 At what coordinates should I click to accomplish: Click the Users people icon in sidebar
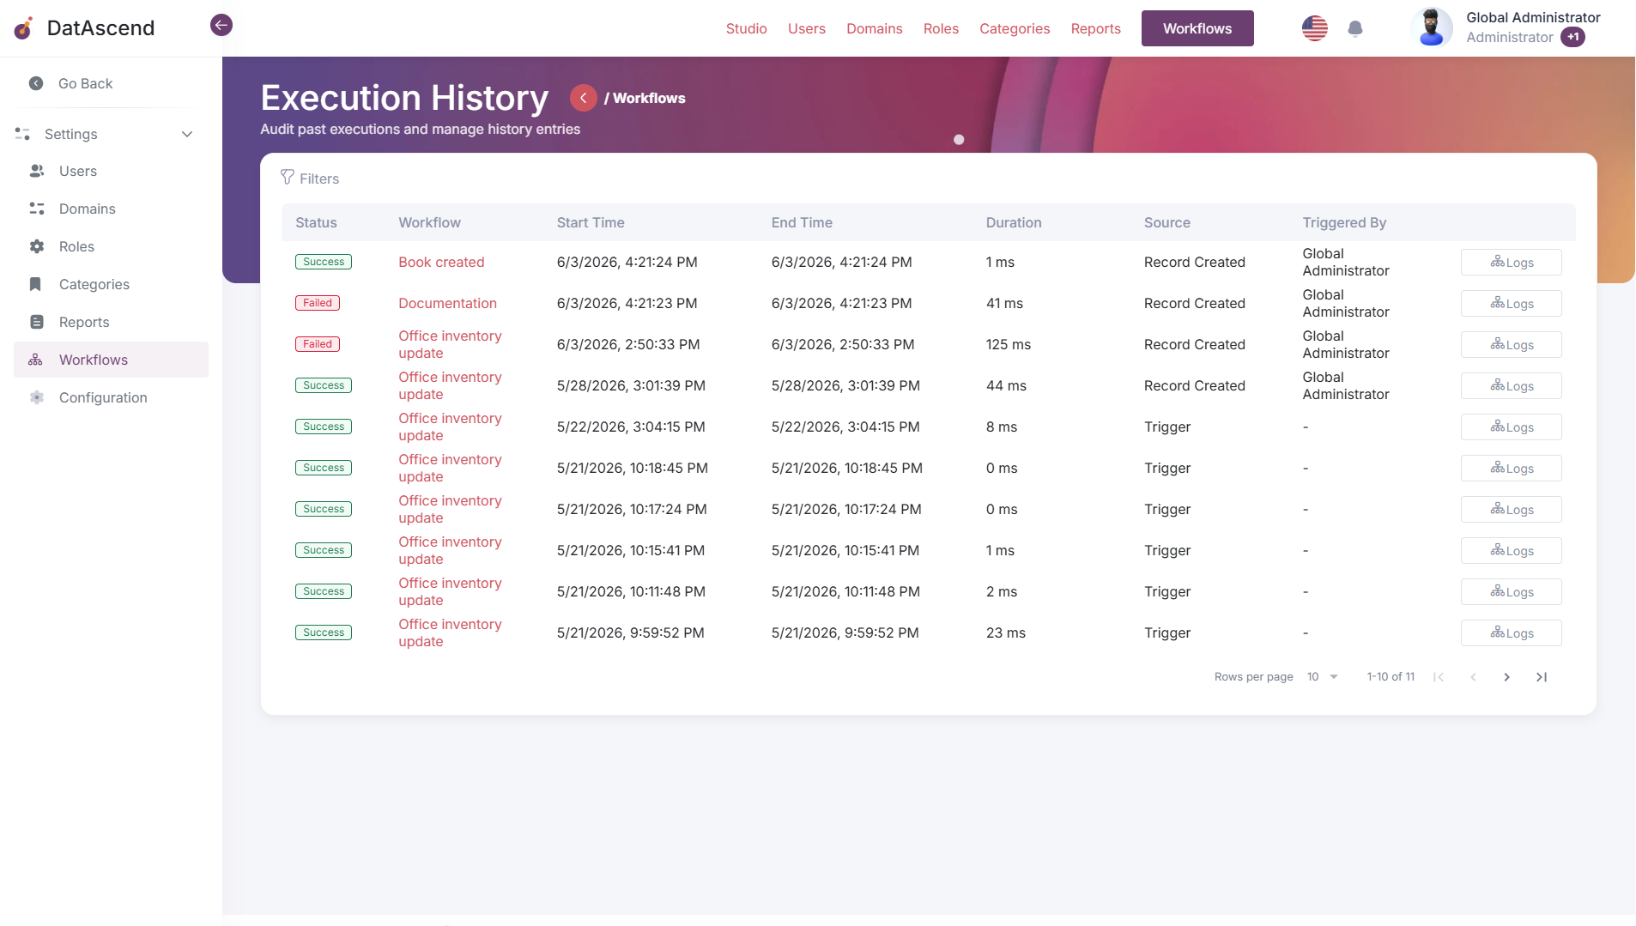coord(36,171)
